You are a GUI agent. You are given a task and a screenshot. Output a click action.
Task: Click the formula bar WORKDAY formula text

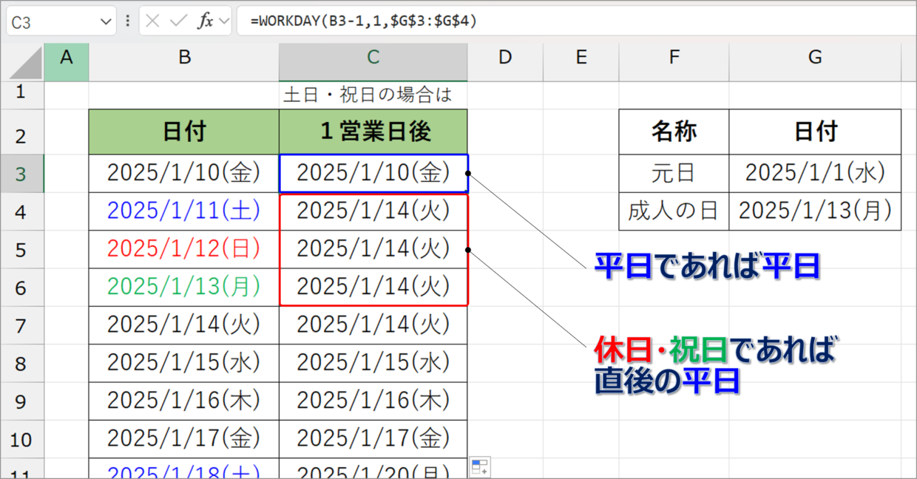(x=363, y=21)
